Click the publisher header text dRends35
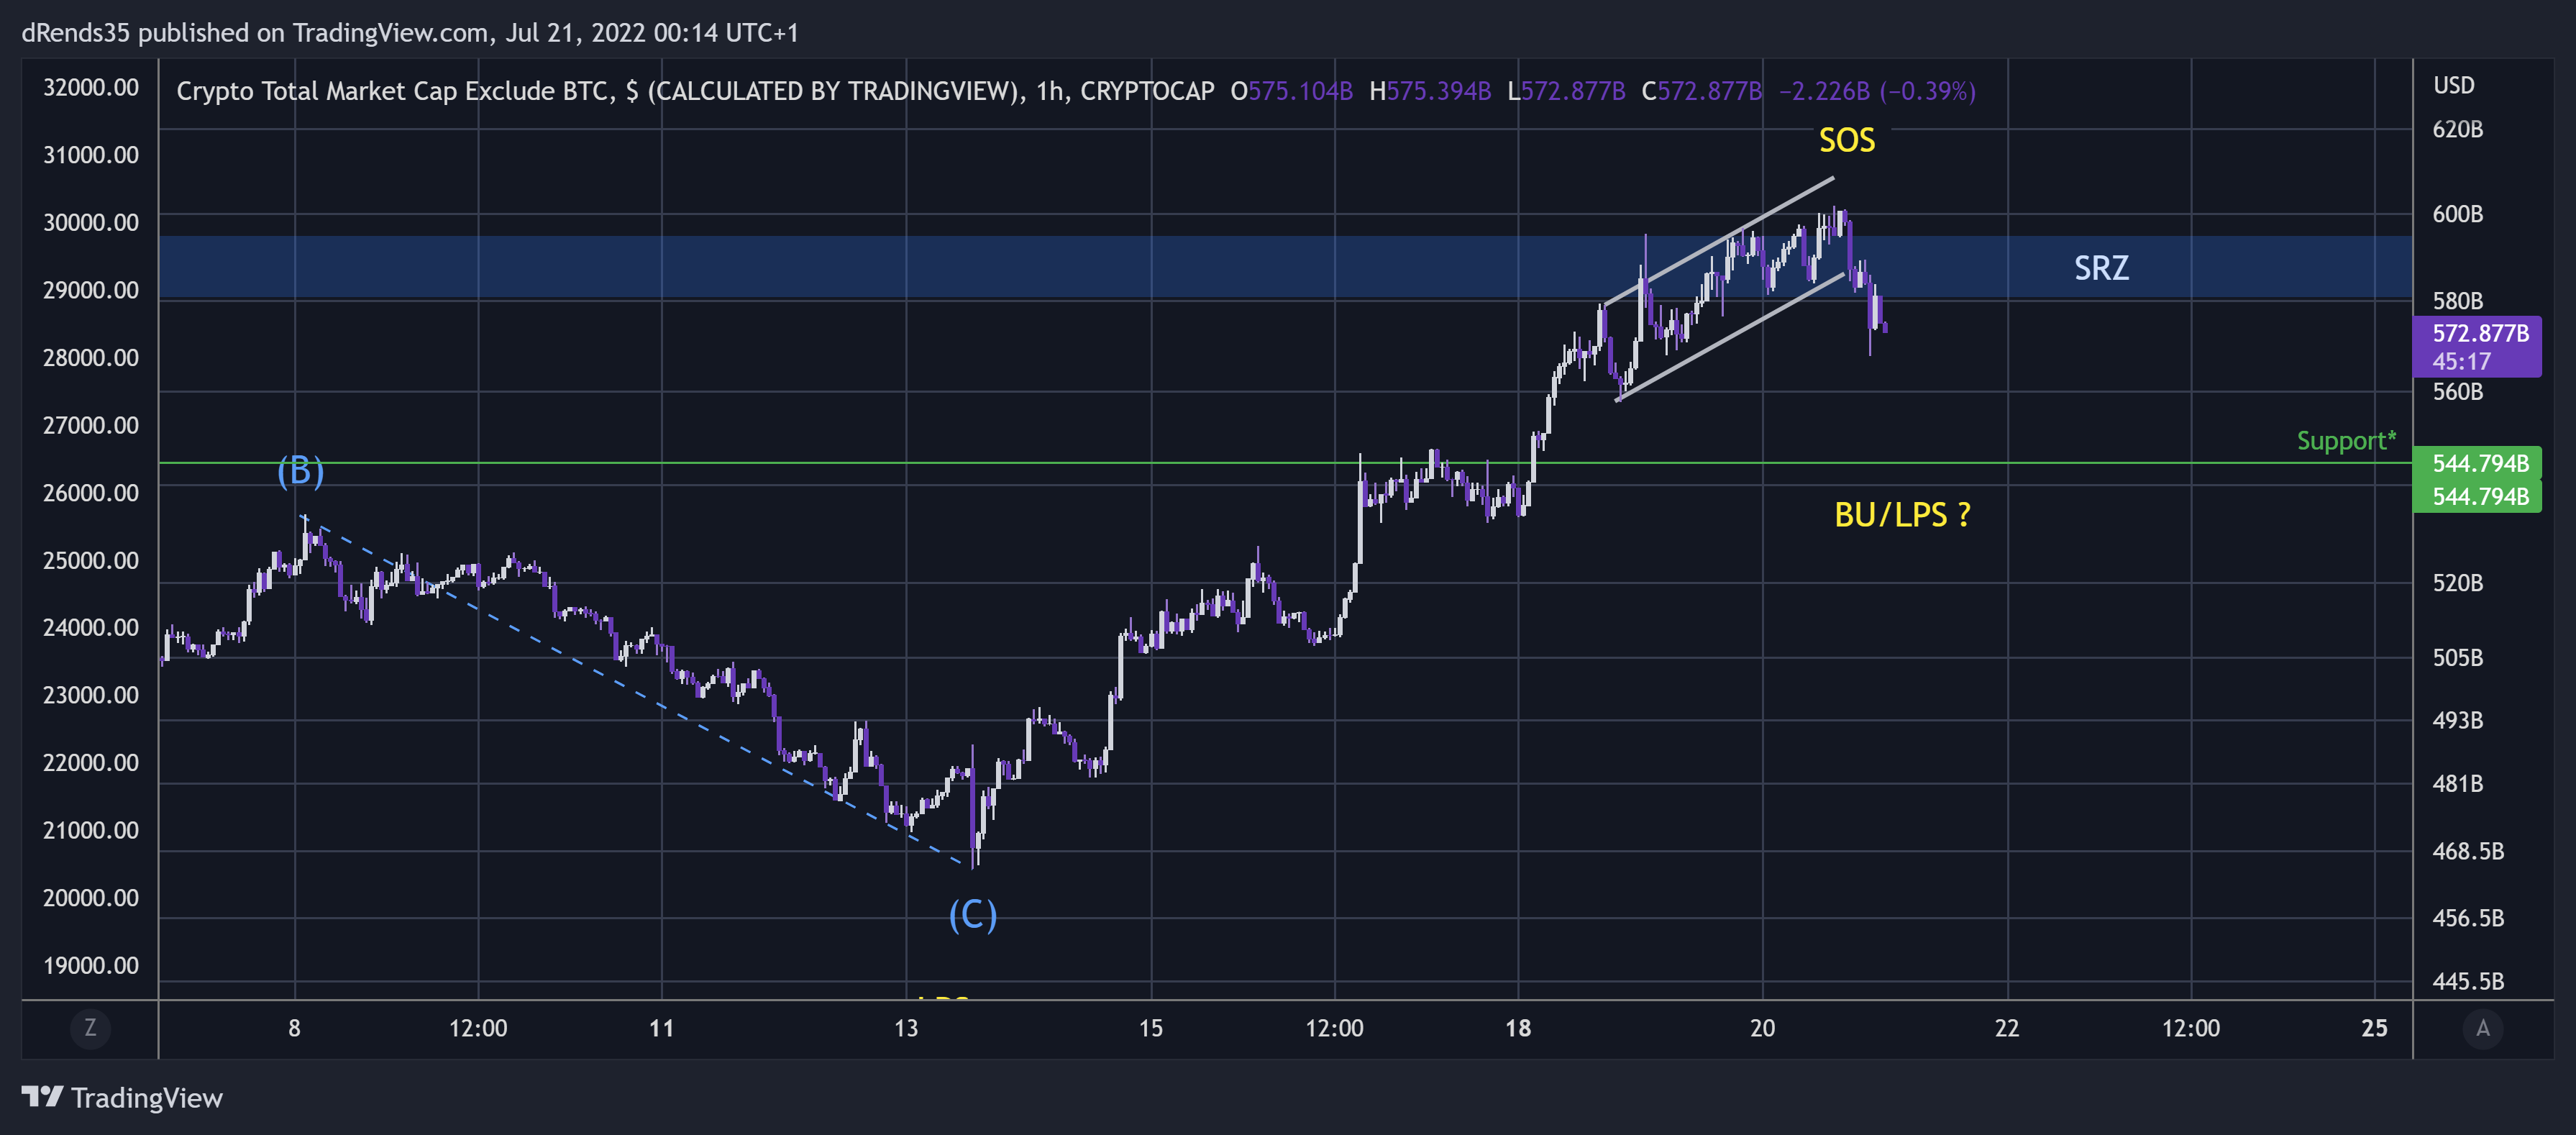Image resolution: width=2576 pixels, height=1135 pixels. coord(76,33)
